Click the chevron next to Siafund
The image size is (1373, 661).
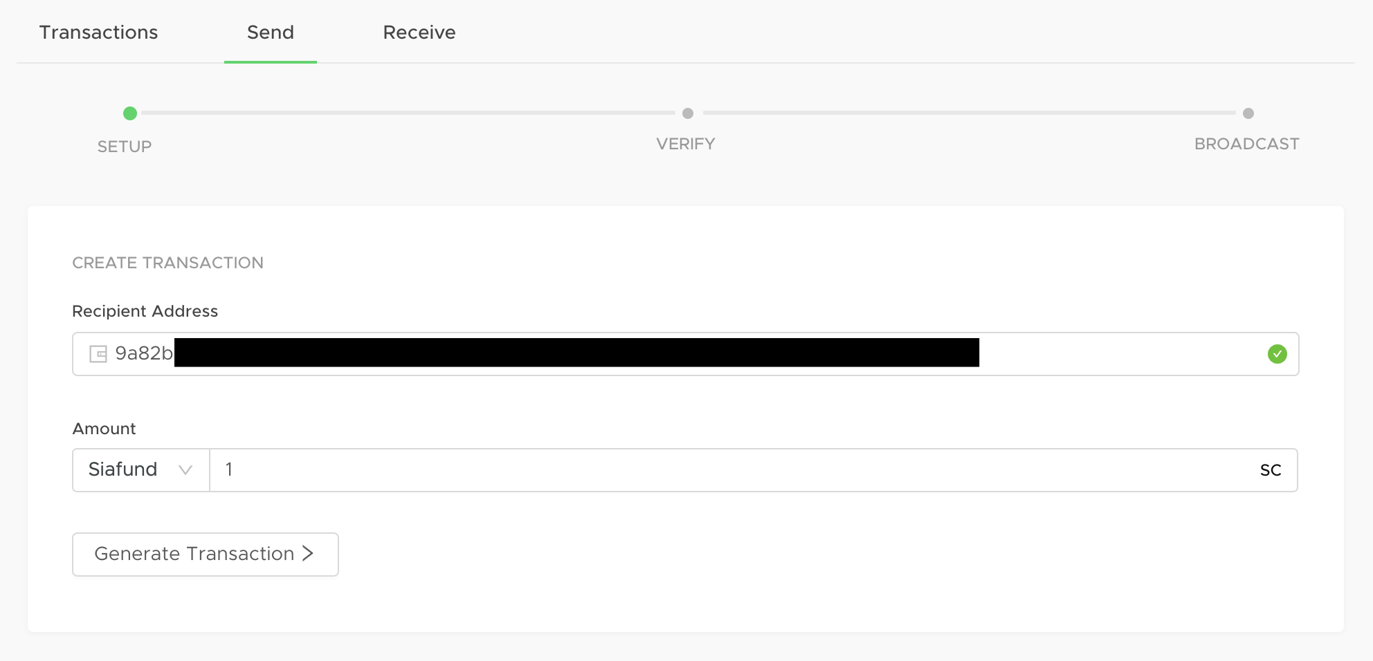tap(185, 470)
